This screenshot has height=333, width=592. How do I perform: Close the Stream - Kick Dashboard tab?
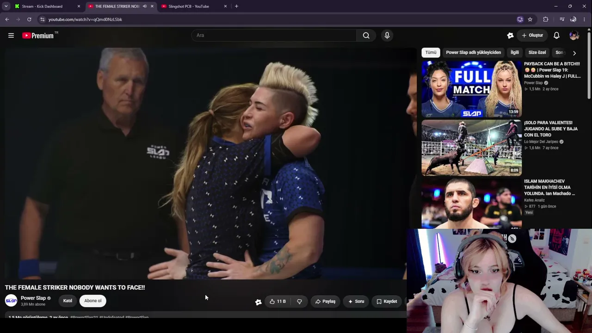pyautogui.click(x=79, y=6)
